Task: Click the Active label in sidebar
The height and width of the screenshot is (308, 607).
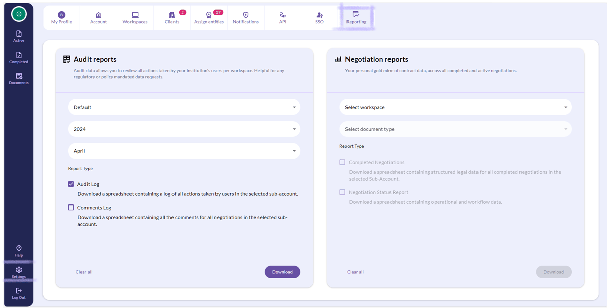Action: point(19,40)
